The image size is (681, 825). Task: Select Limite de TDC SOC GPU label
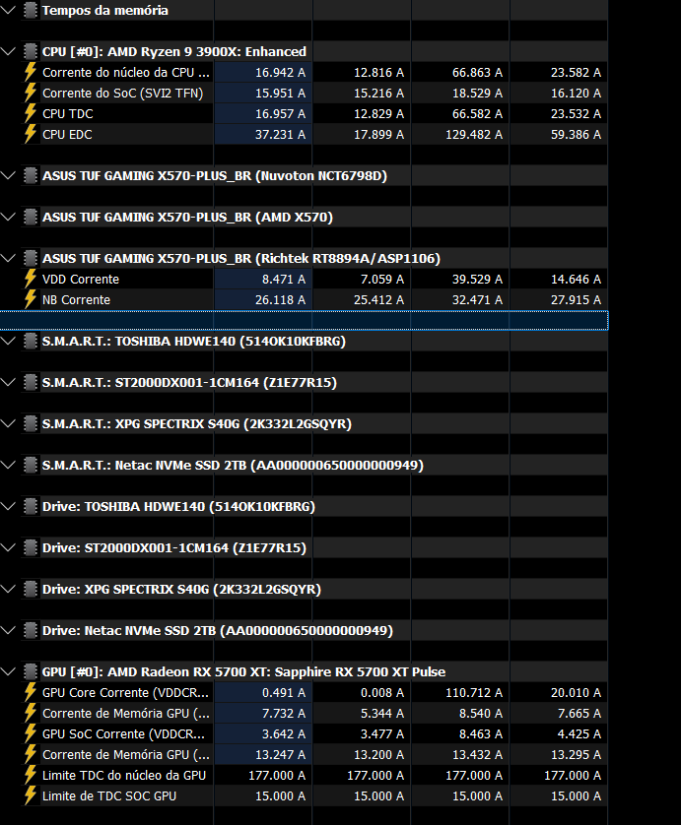(x=109, y=796)
